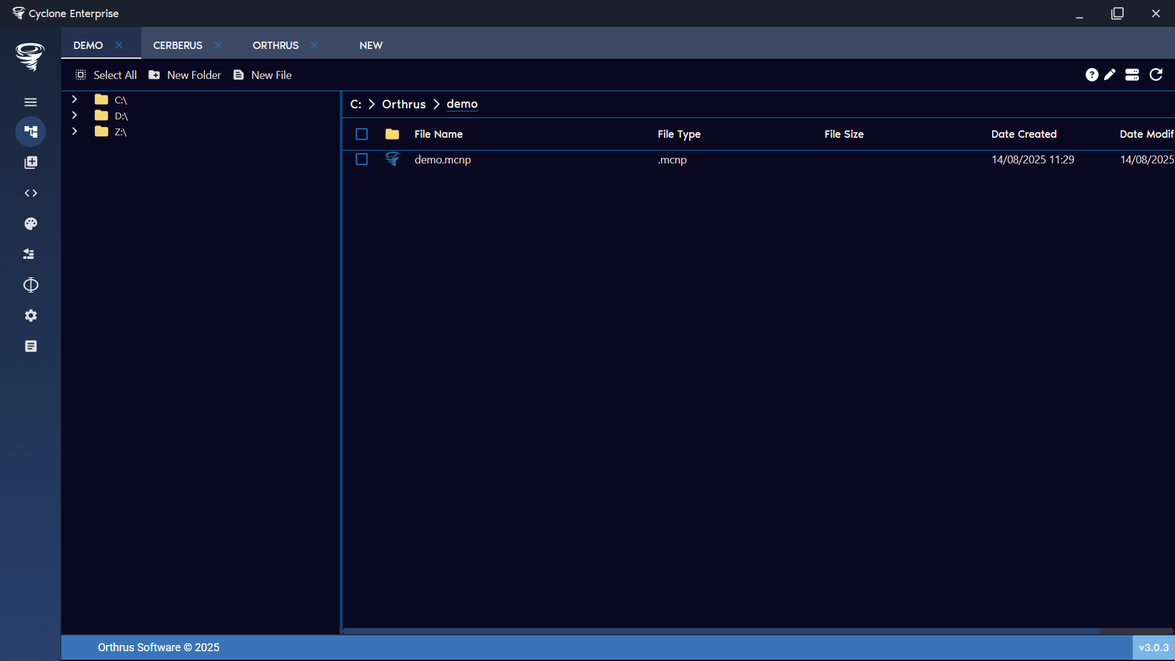Viewport: 1175px width, 661px height.
Task: Click the pencil edit icon
Action: click(x=1110, y=75)
